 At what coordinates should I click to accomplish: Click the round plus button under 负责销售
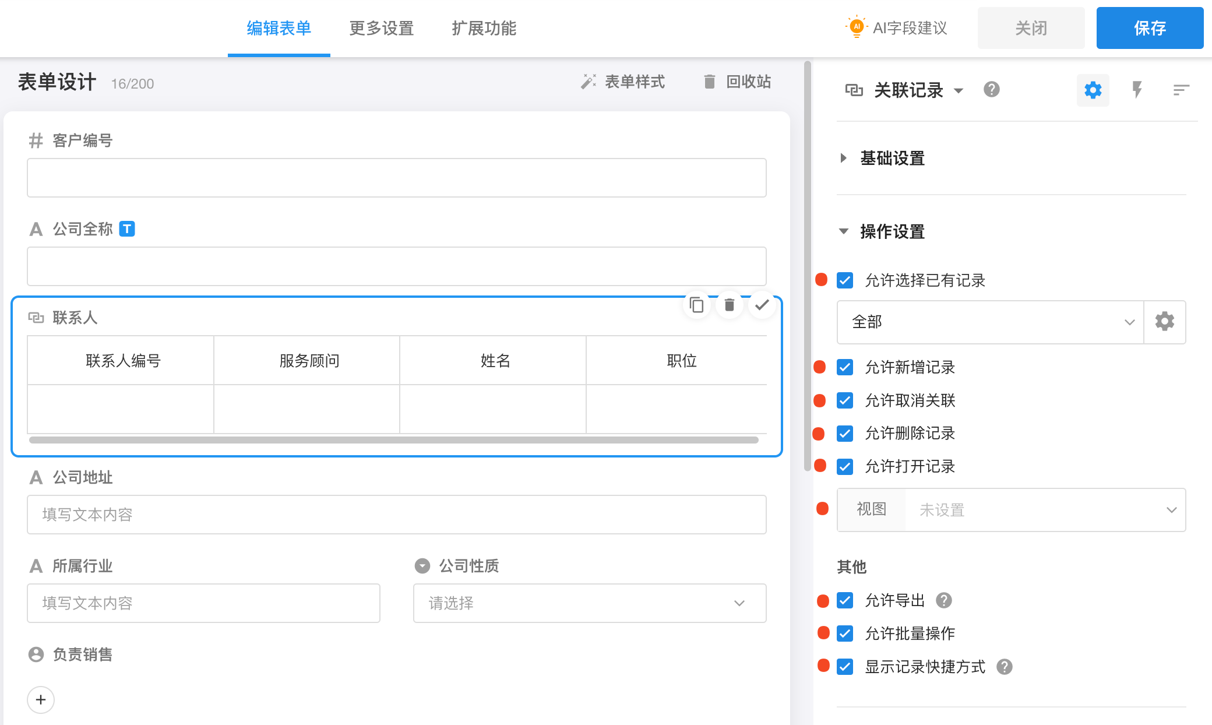click(41, 699)
